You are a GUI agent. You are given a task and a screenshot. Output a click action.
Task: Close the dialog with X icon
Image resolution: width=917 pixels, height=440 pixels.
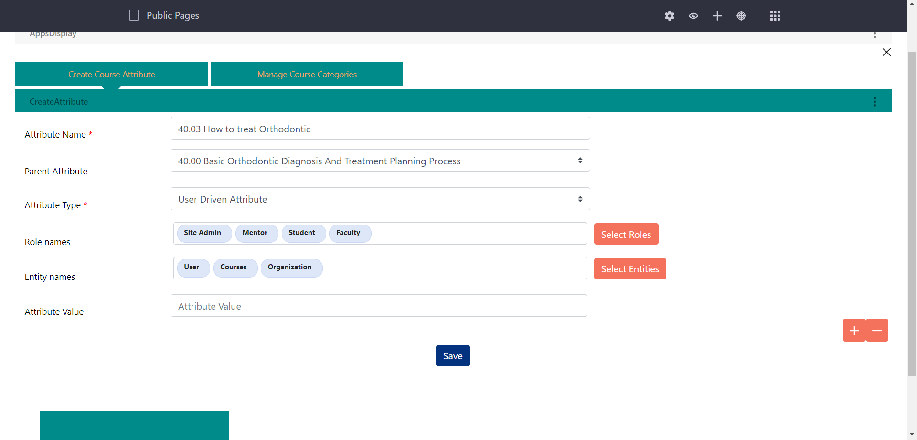pos(886,52)
